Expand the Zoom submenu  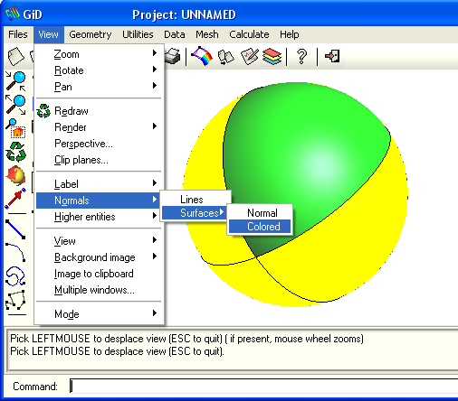click(x=99, y=54)
